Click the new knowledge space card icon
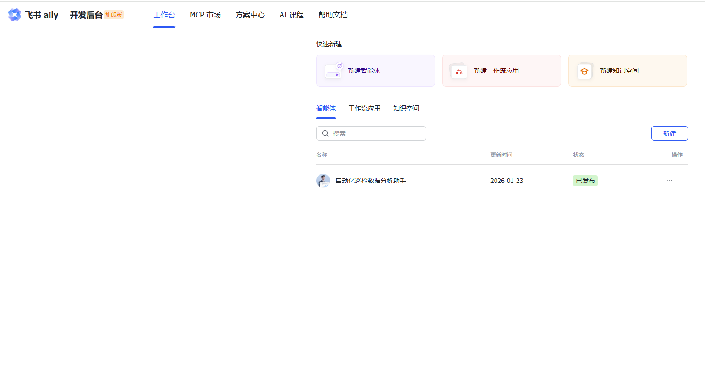The width and height of the screenshot is (705, 376). (584, 71)
